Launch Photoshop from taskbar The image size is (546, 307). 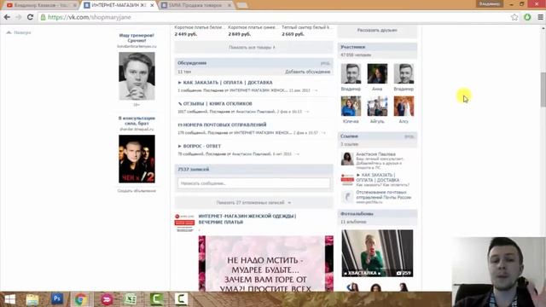click(57, 299)
